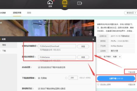Switch to the 动态 tab
This screenshot has width=137, height=91.
tap(29, 13)
